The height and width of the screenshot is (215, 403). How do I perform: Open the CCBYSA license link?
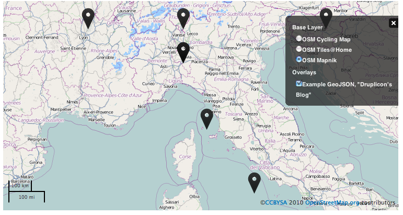coord(276,202)
